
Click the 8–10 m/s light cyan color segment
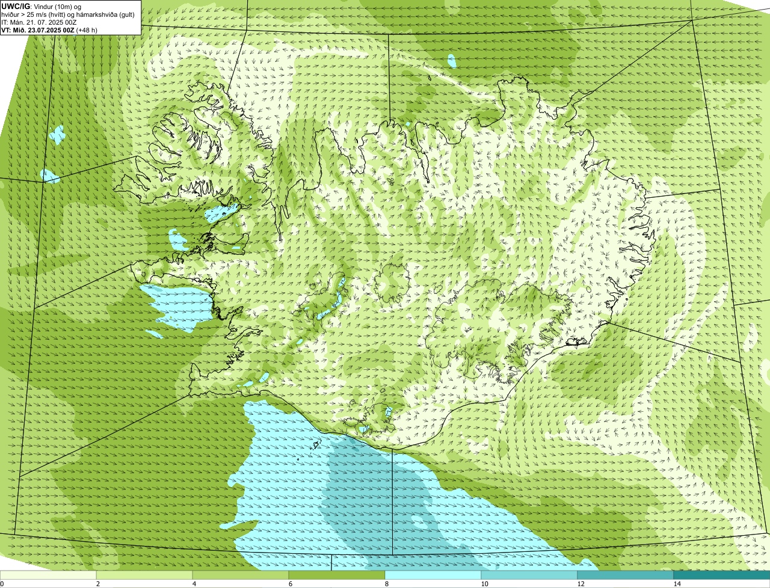[433, 575]
